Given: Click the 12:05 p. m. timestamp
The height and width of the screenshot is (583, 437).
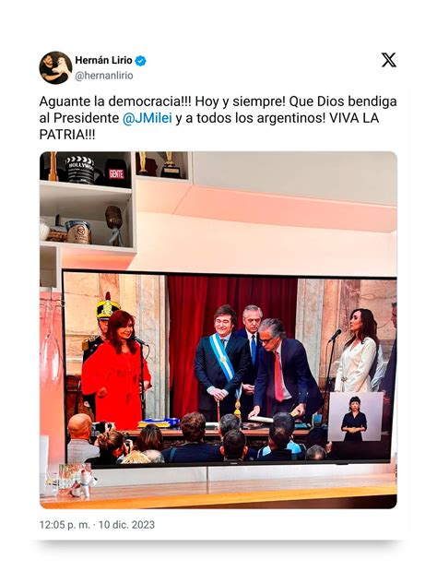Looking at the screenshot, I should point(65,525).
